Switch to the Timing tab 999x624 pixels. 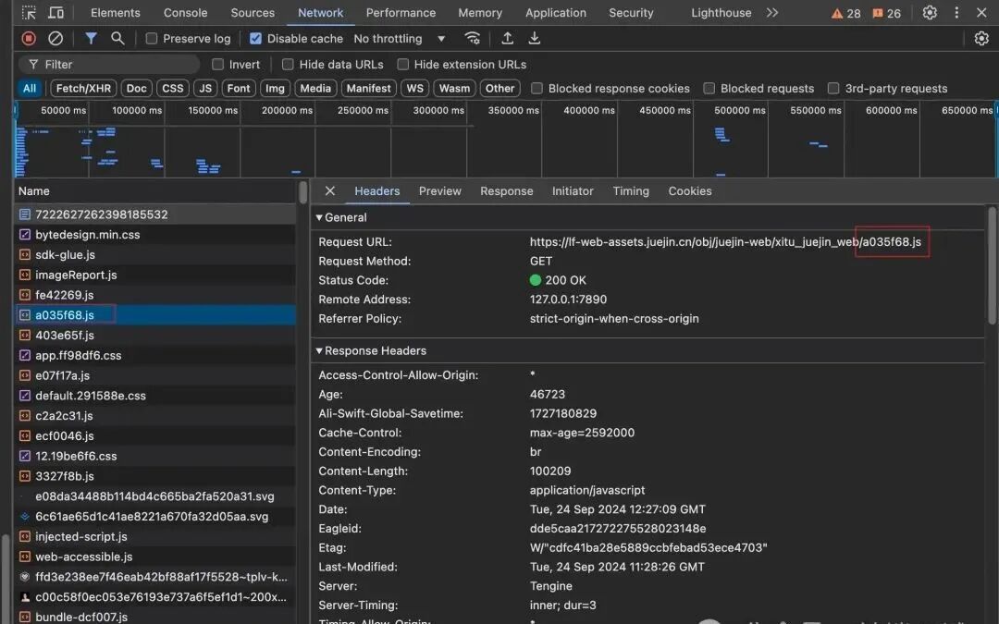[630, 191]
